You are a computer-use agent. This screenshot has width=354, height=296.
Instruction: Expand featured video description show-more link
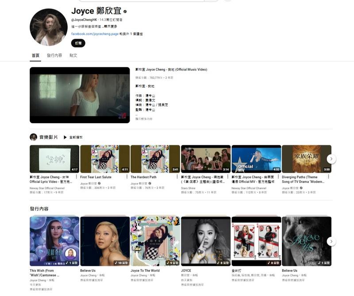(x=144, y=119)
